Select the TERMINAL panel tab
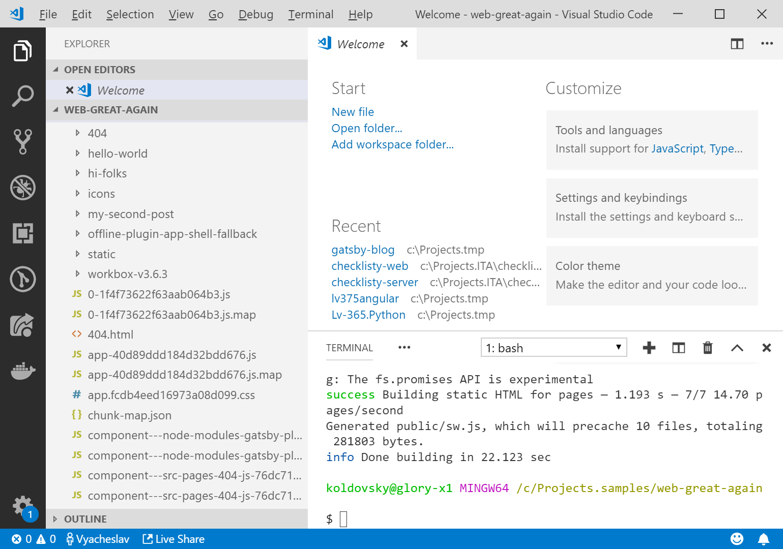The width and height of the screenshot is (783, 549). (x=350, y=348)
